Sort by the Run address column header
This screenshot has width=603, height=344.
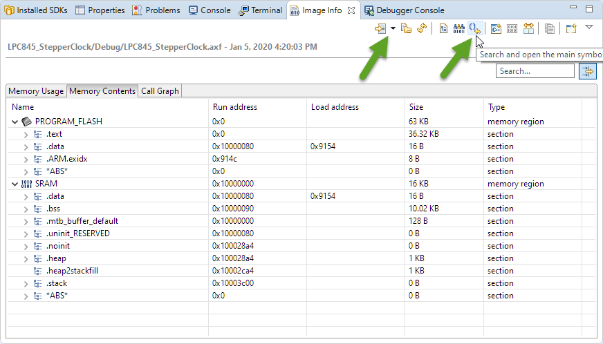click(x=235, y=107)
